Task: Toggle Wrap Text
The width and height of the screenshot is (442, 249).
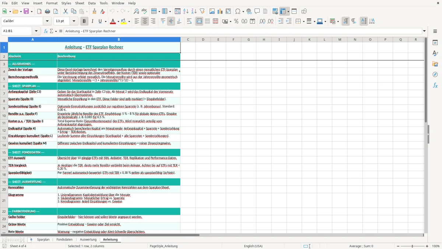Action: (x=189, y=21)
